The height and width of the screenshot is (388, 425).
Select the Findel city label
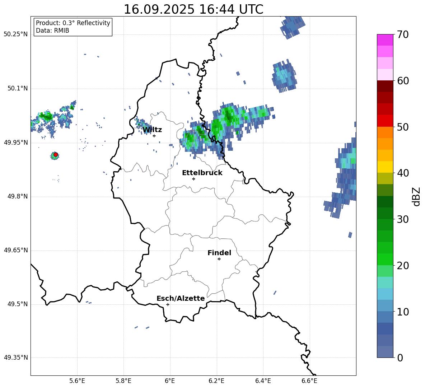click(219, 253)
